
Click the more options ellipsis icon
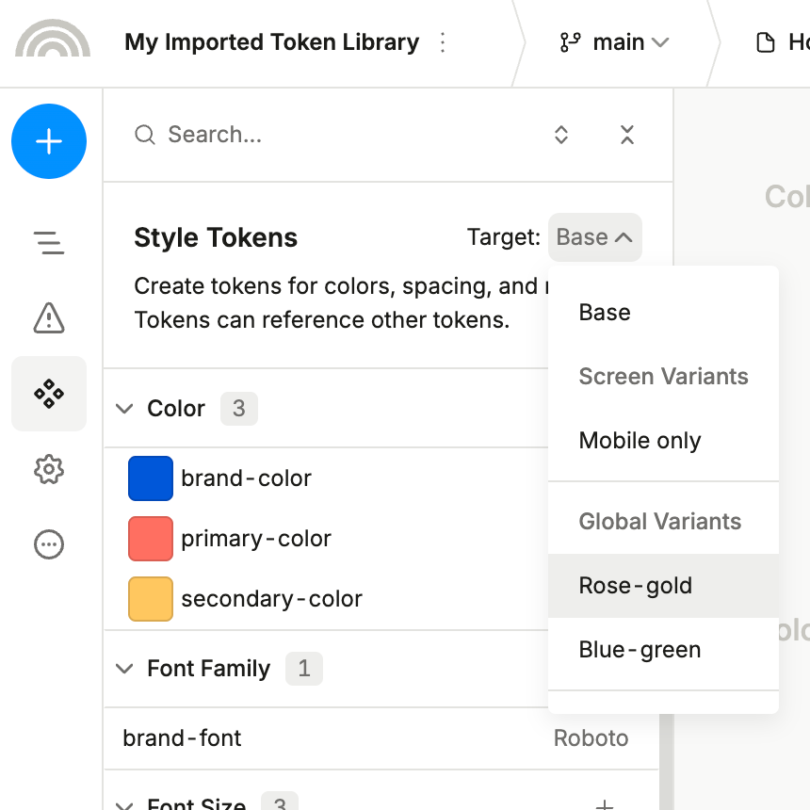coord(49,544)
